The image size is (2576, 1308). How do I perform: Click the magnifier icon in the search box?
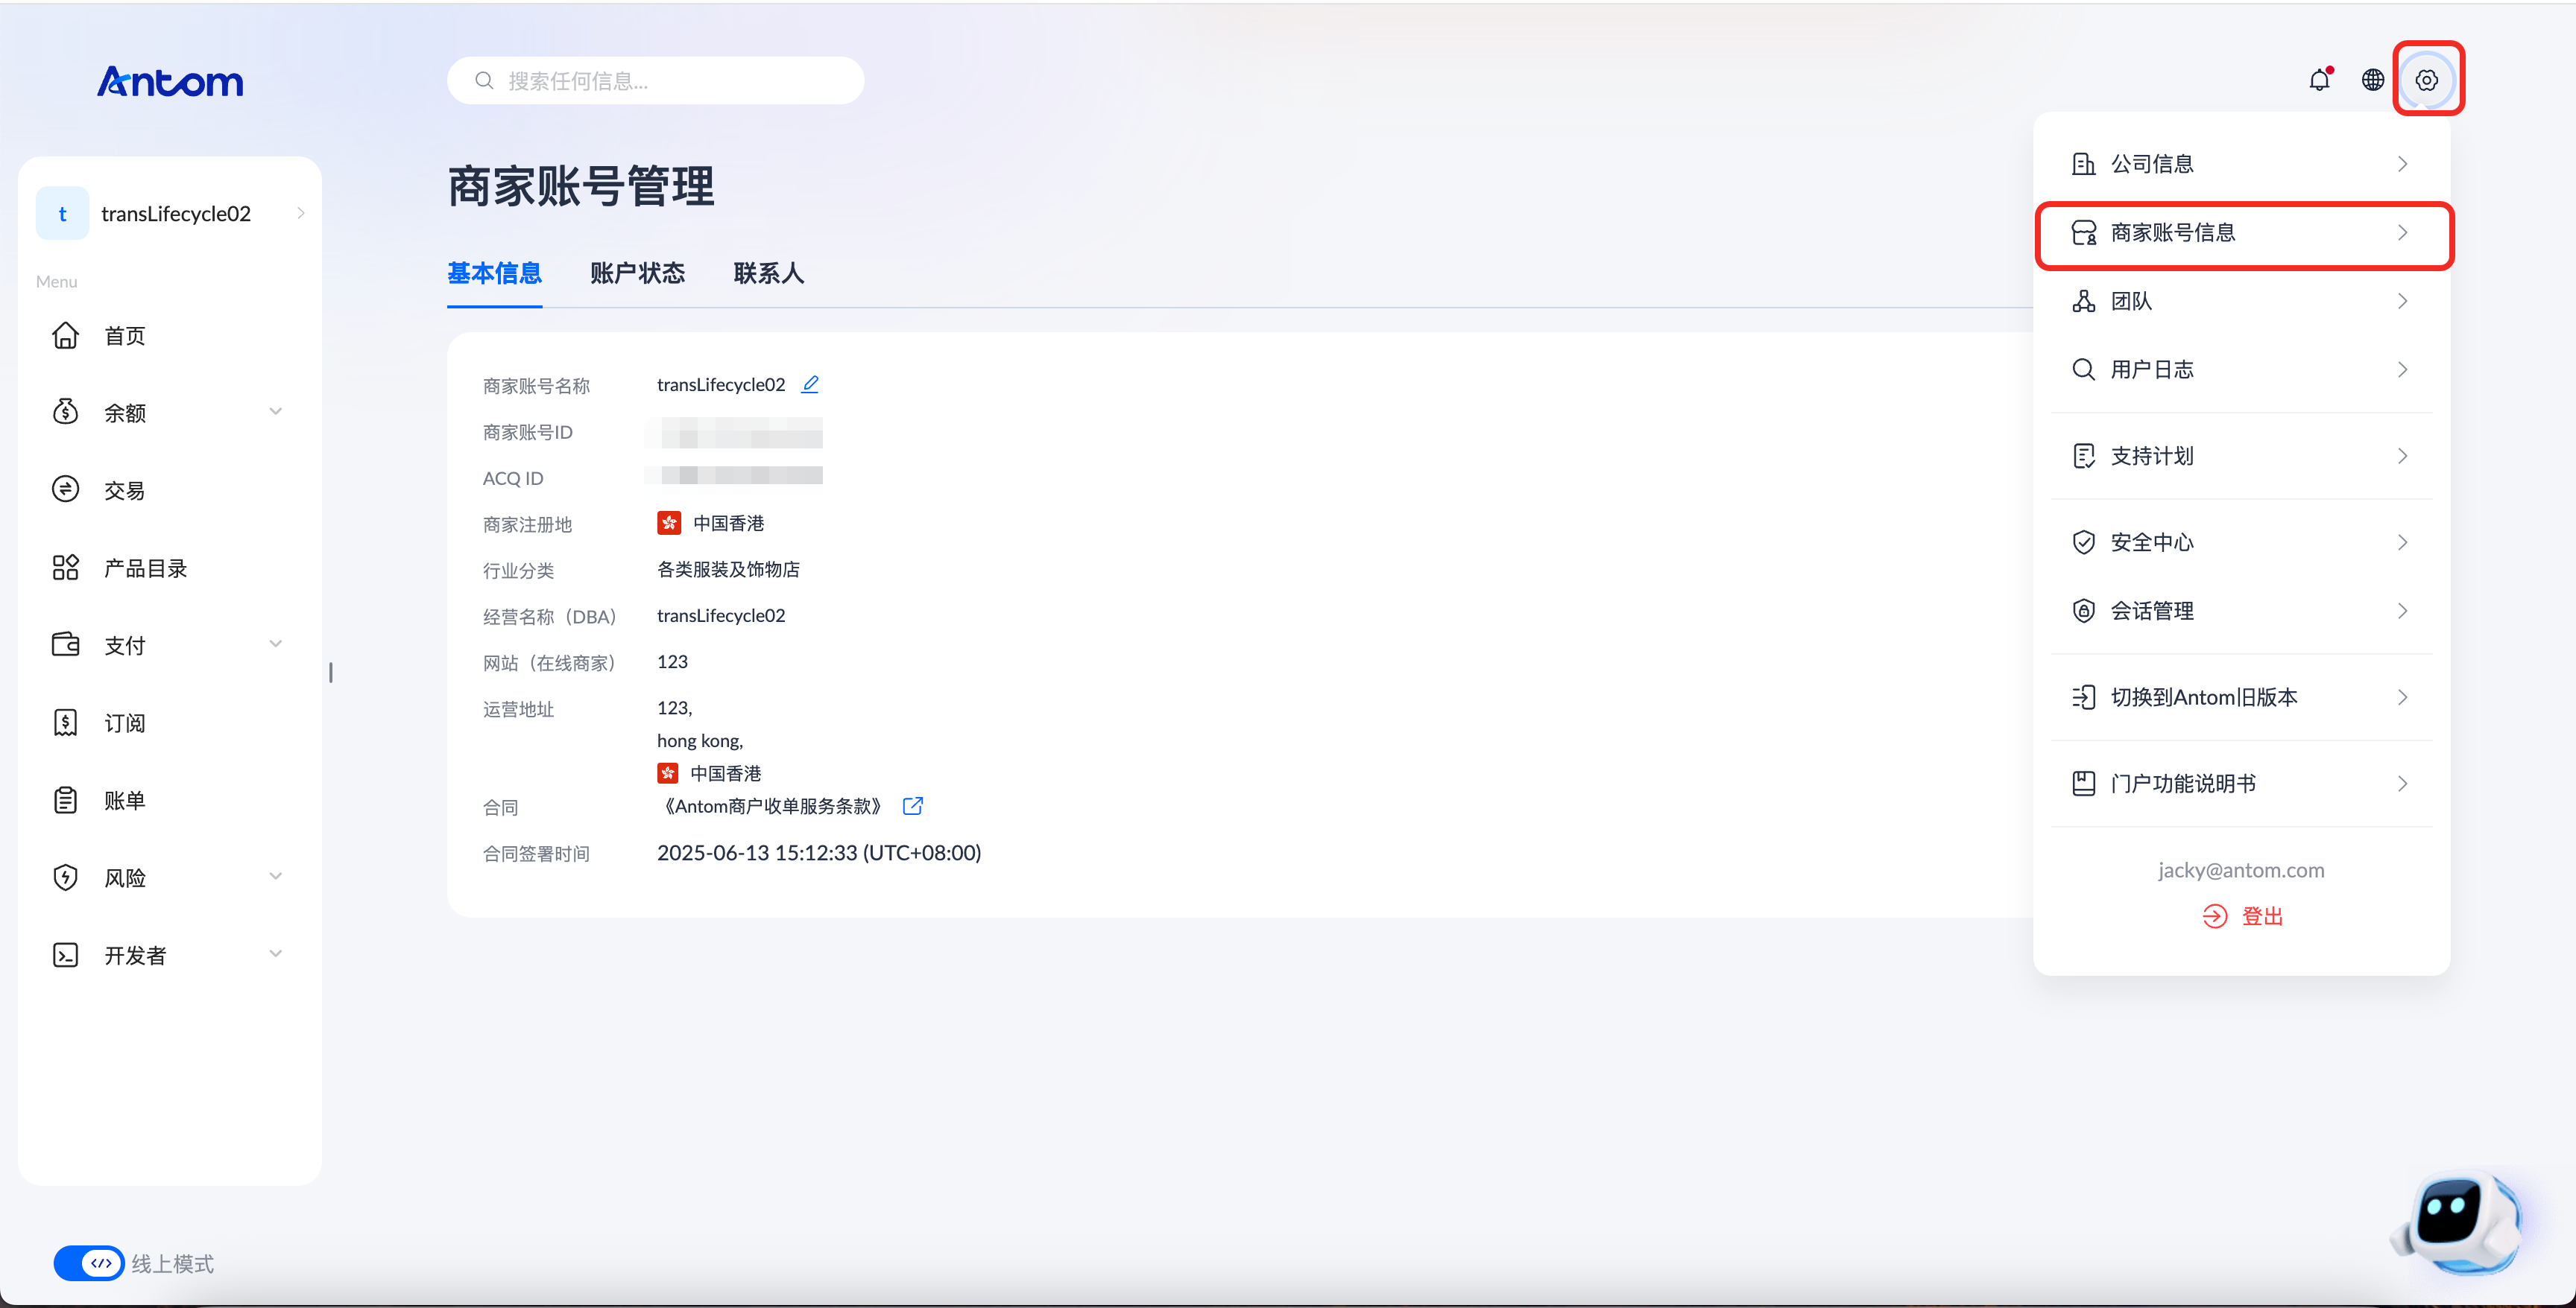484,81
